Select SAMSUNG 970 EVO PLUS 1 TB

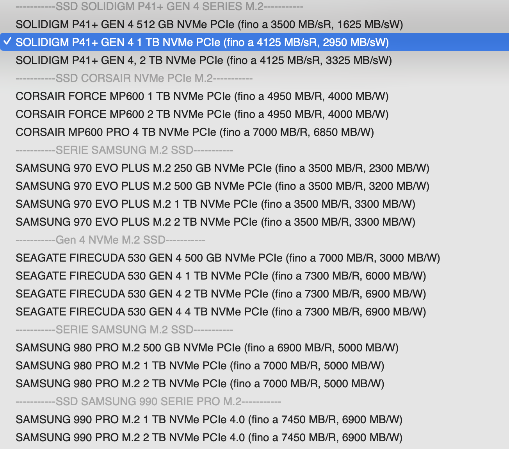255,204
